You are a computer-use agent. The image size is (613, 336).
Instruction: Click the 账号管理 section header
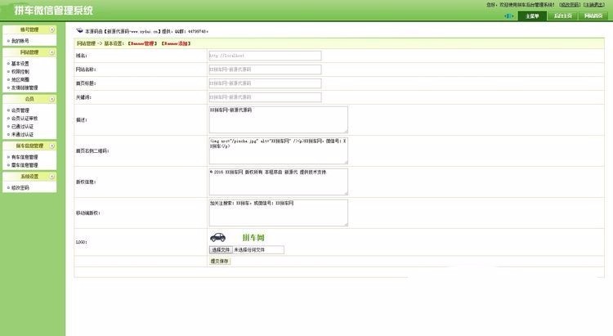(x=29, y=29)
